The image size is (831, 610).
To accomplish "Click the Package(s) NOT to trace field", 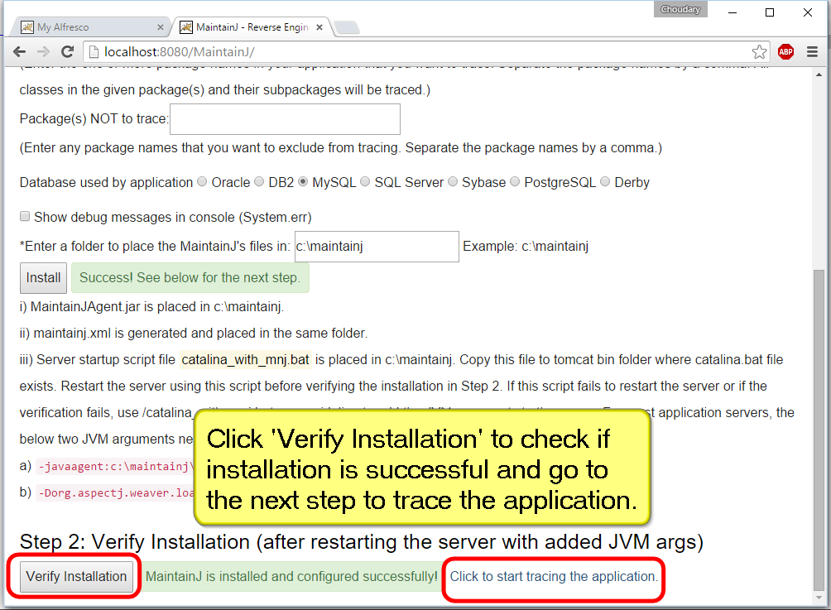I will [x=285, y=119].
